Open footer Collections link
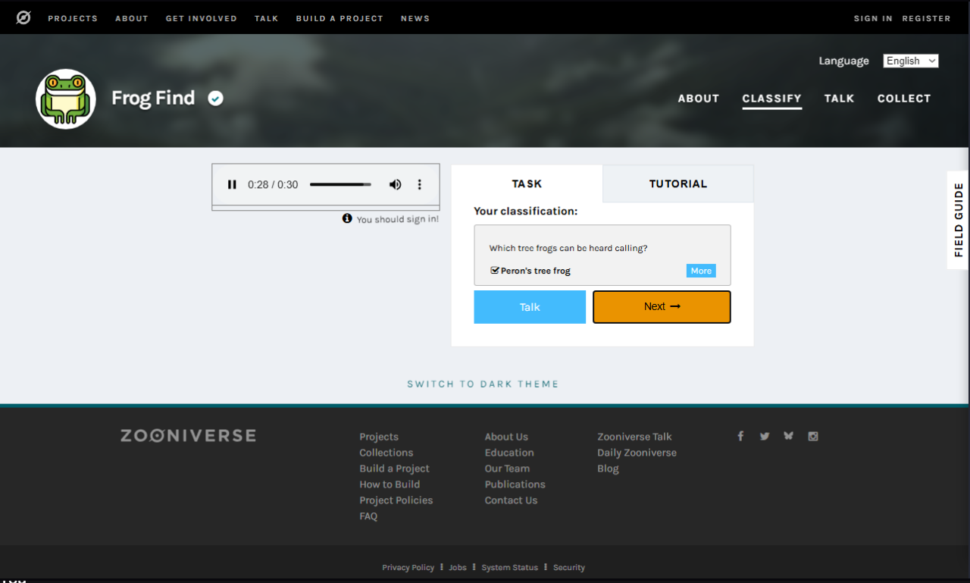This screenshot has width=970, height=583. pos(386,453)
